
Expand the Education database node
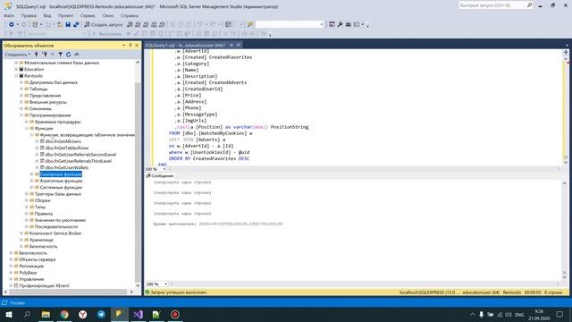16,70
